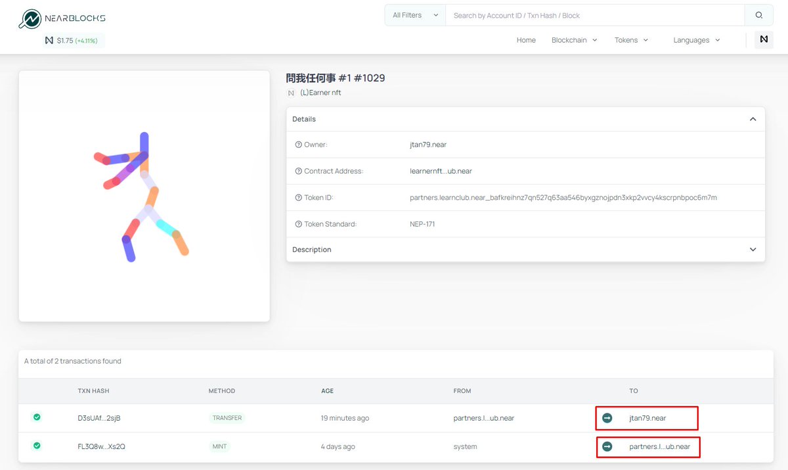Click the search by Account ID field
The width and height of the screenshot is (788, 470).
coord(595,15)
